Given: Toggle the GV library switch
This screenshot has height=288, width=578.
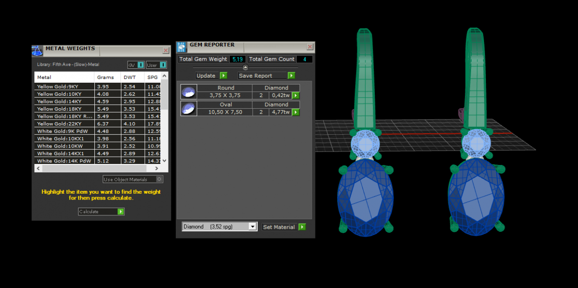Looking at the screenshot, I should (x=136, y=65).
